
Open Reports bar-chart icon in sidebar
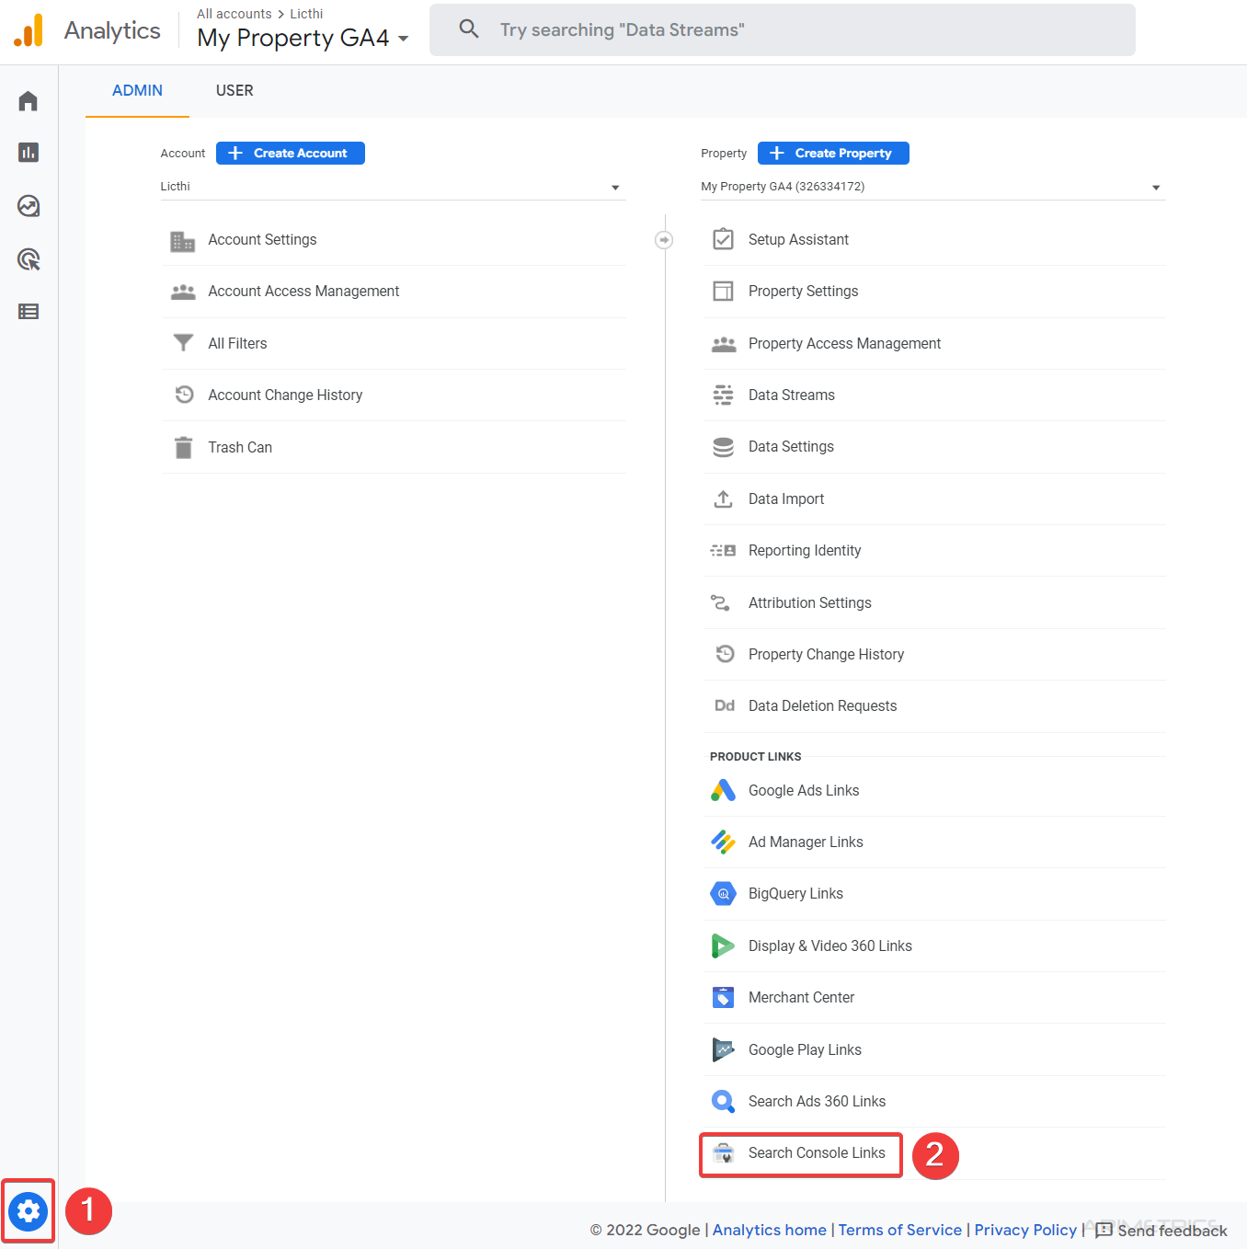point(29,153)
